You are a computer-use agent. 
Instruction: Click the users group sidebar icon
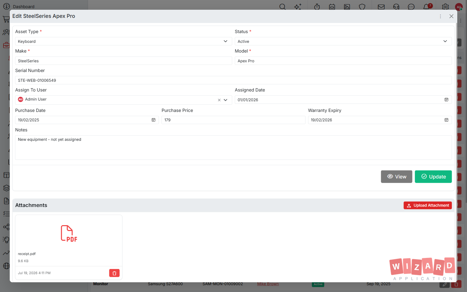6,32
